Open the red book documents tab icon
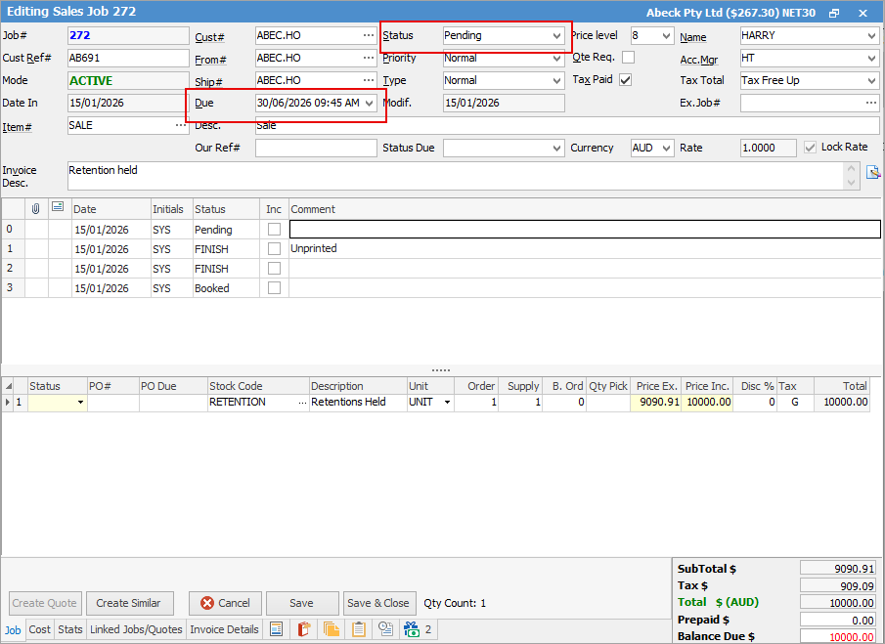The image size is (885, 644). tap(304, 628)
